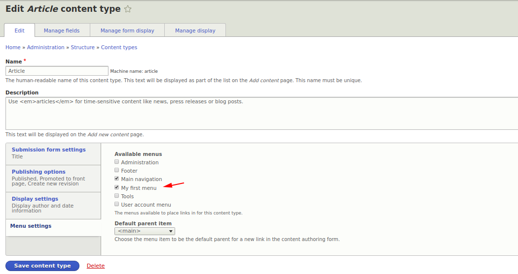Open the Manage display tab
Viewport: 518px width, 274px height.
coord(195,30)
